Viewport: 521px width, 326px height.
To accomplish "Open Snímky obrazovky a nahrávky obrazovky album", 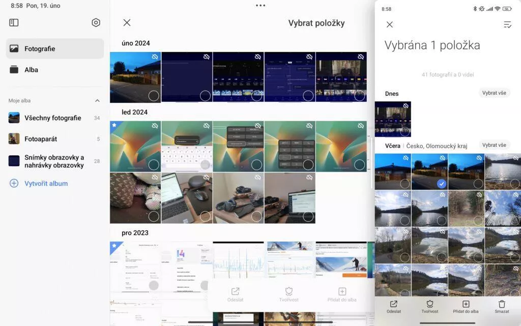I will pyautogui.click(x=54, y=161).
